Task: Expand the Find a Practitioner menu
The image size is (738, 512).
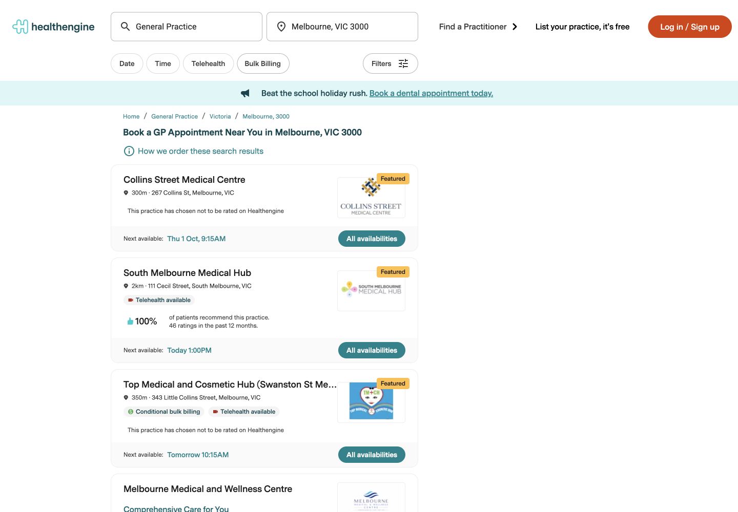Action: tap(478, 27)
